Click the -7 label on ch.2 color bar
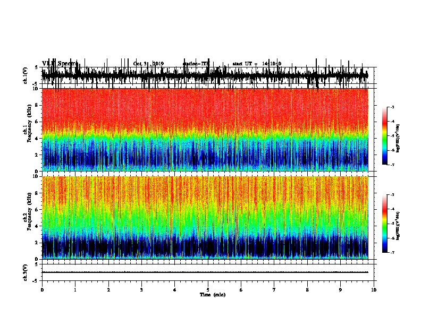Screen dimensions: 421x325 (392, 252)
